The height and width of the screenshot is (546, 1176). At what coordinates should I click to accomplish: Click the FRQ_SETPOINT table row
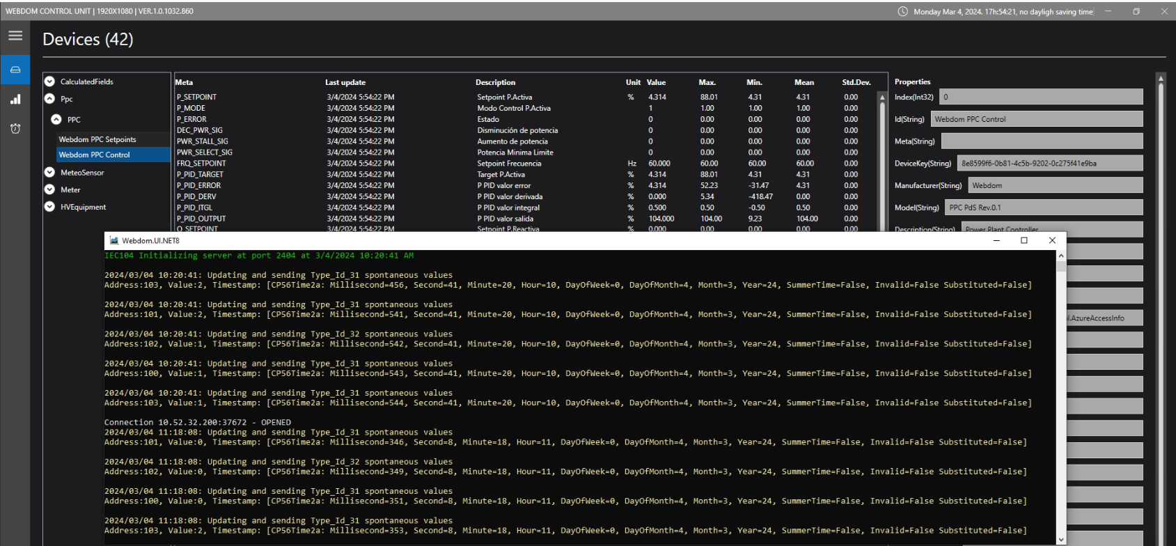201,164
